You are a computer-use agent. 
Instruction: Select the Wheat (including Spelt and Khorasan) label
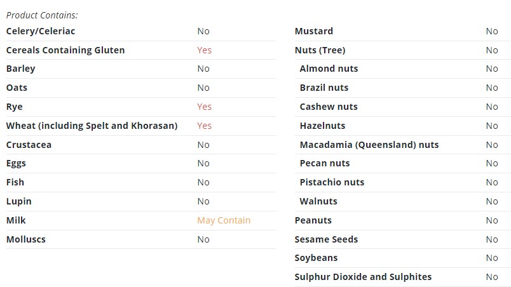pos(92,126)
